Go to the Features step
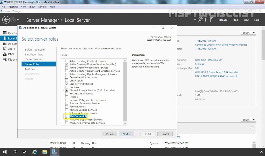 (x=30, y=69)
